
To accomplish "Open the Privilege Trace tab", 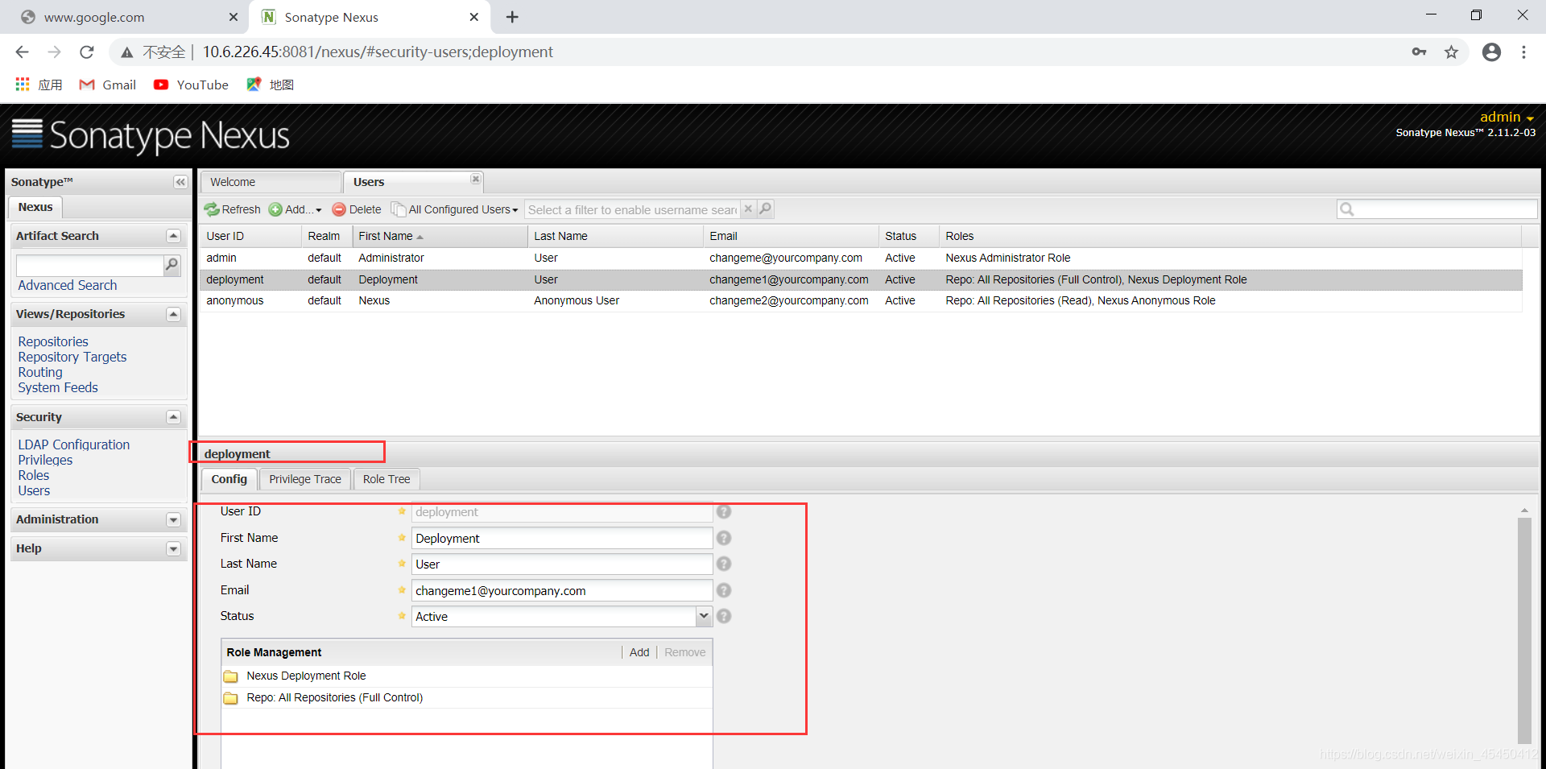I will (305, 479).
